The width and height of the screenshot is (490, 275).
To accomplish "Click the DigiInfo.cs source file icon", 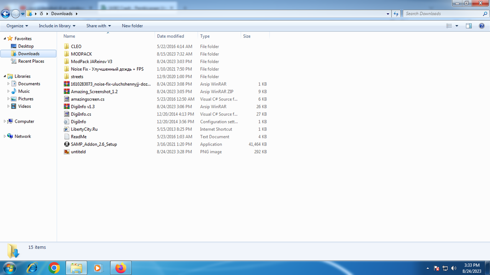I will coord(67,114).
